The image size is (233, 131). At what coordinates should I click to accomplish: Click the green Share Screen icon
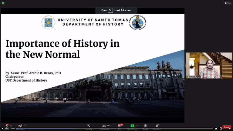pyautogui.click(x=132, y=126)
